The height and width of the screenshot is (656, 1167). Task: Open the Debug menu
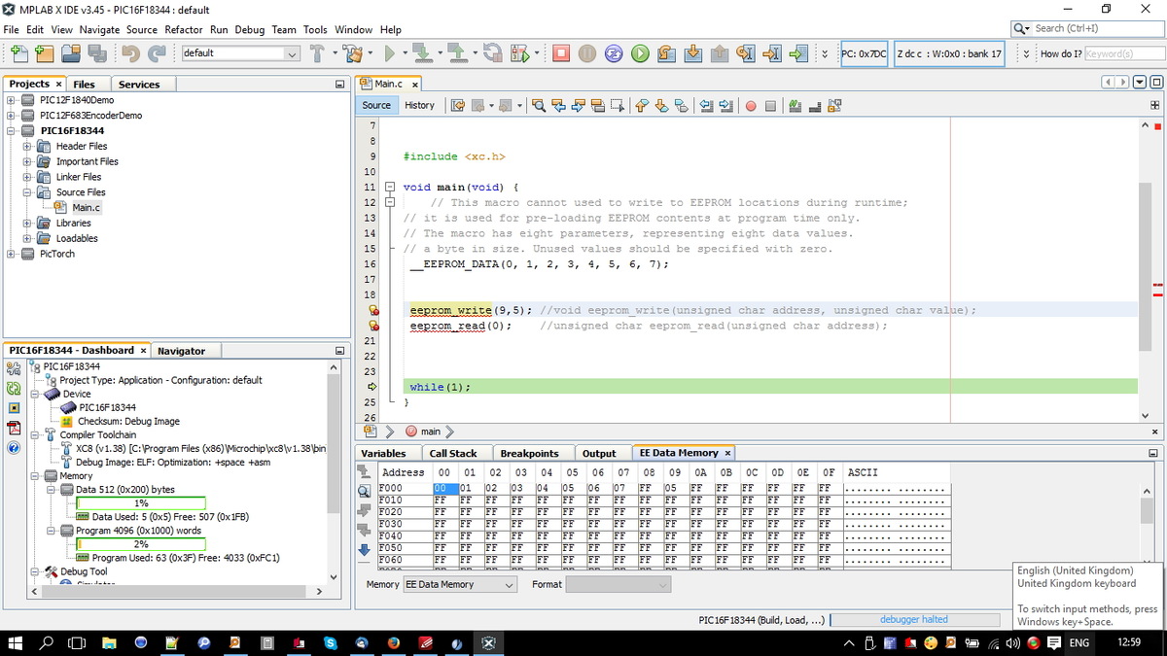tap(250, 29)
